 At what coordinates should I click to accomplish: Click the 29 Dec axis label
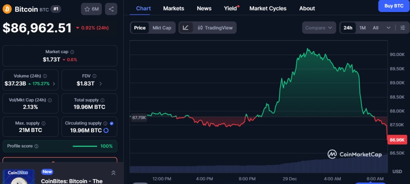290,179
